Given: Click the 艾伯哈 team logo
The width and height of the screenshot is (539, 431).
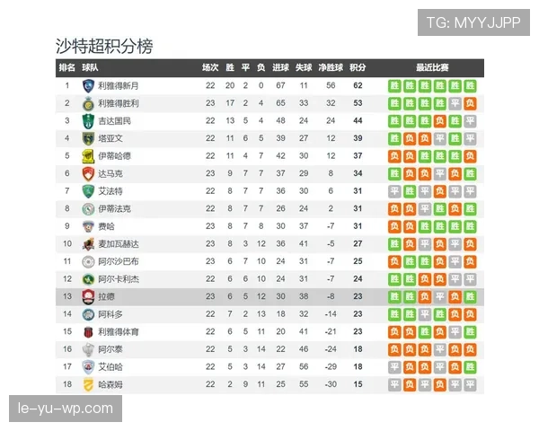Looking at the screenshot, I should (x=88, y=366).
